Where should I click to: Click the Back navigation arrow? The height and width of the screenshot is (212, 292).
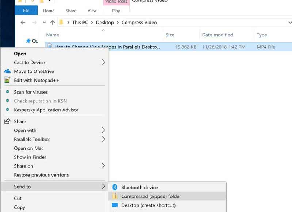click(x=23, y=23)
